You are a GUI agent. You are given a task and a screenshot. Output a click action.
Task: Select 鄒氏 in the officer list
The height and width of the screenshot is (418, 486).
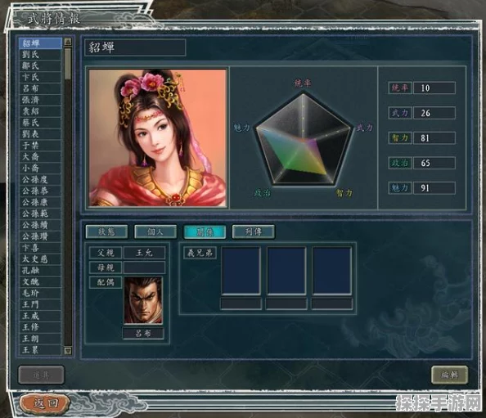pyautogui.click(x=40, y=65)
